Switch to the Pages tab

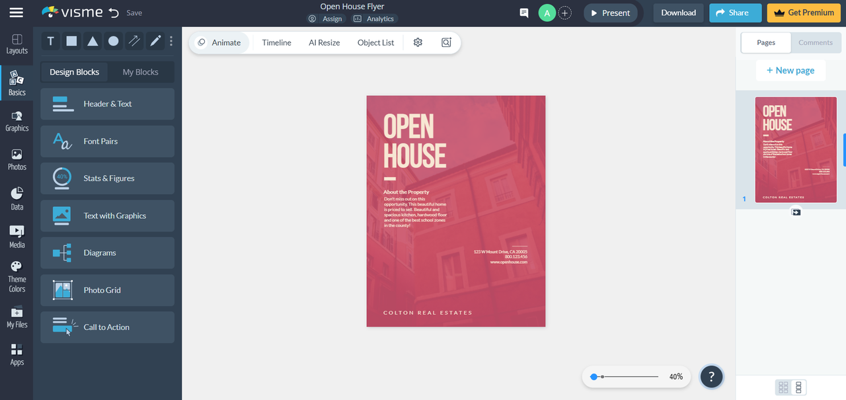tap(766, 42)
